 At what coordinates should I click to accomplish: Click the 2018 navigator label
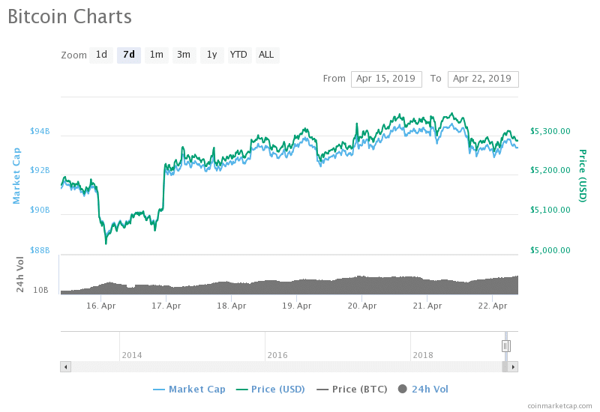click(423, 355)
